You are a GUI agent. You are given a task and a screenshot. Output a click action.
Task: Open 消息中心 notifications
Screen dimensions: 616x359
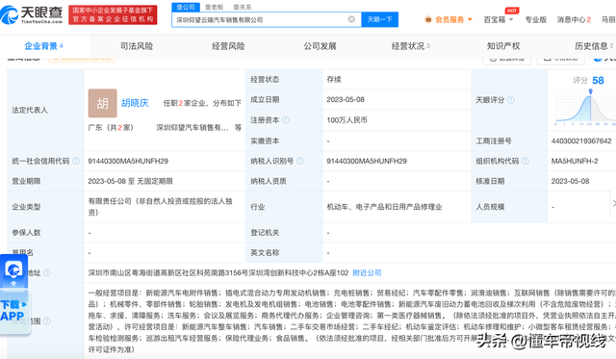[x=574, y=19]
